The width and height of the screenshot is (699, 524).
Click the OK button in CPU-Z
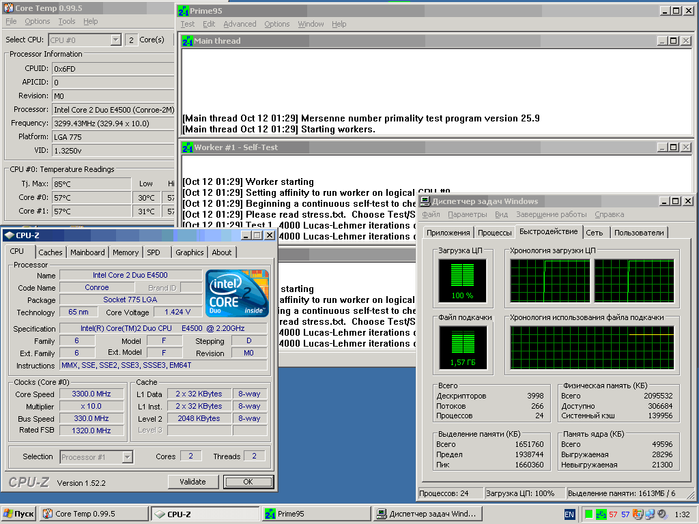248,482
